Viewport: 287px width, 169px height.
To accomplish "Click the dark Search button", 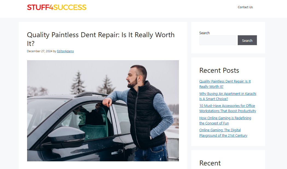I will point(247,40).
